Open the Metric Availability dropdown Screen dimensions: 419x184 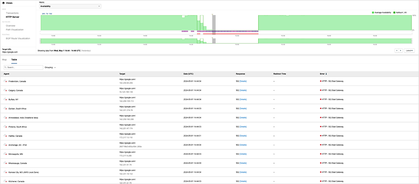coord(70,7)
